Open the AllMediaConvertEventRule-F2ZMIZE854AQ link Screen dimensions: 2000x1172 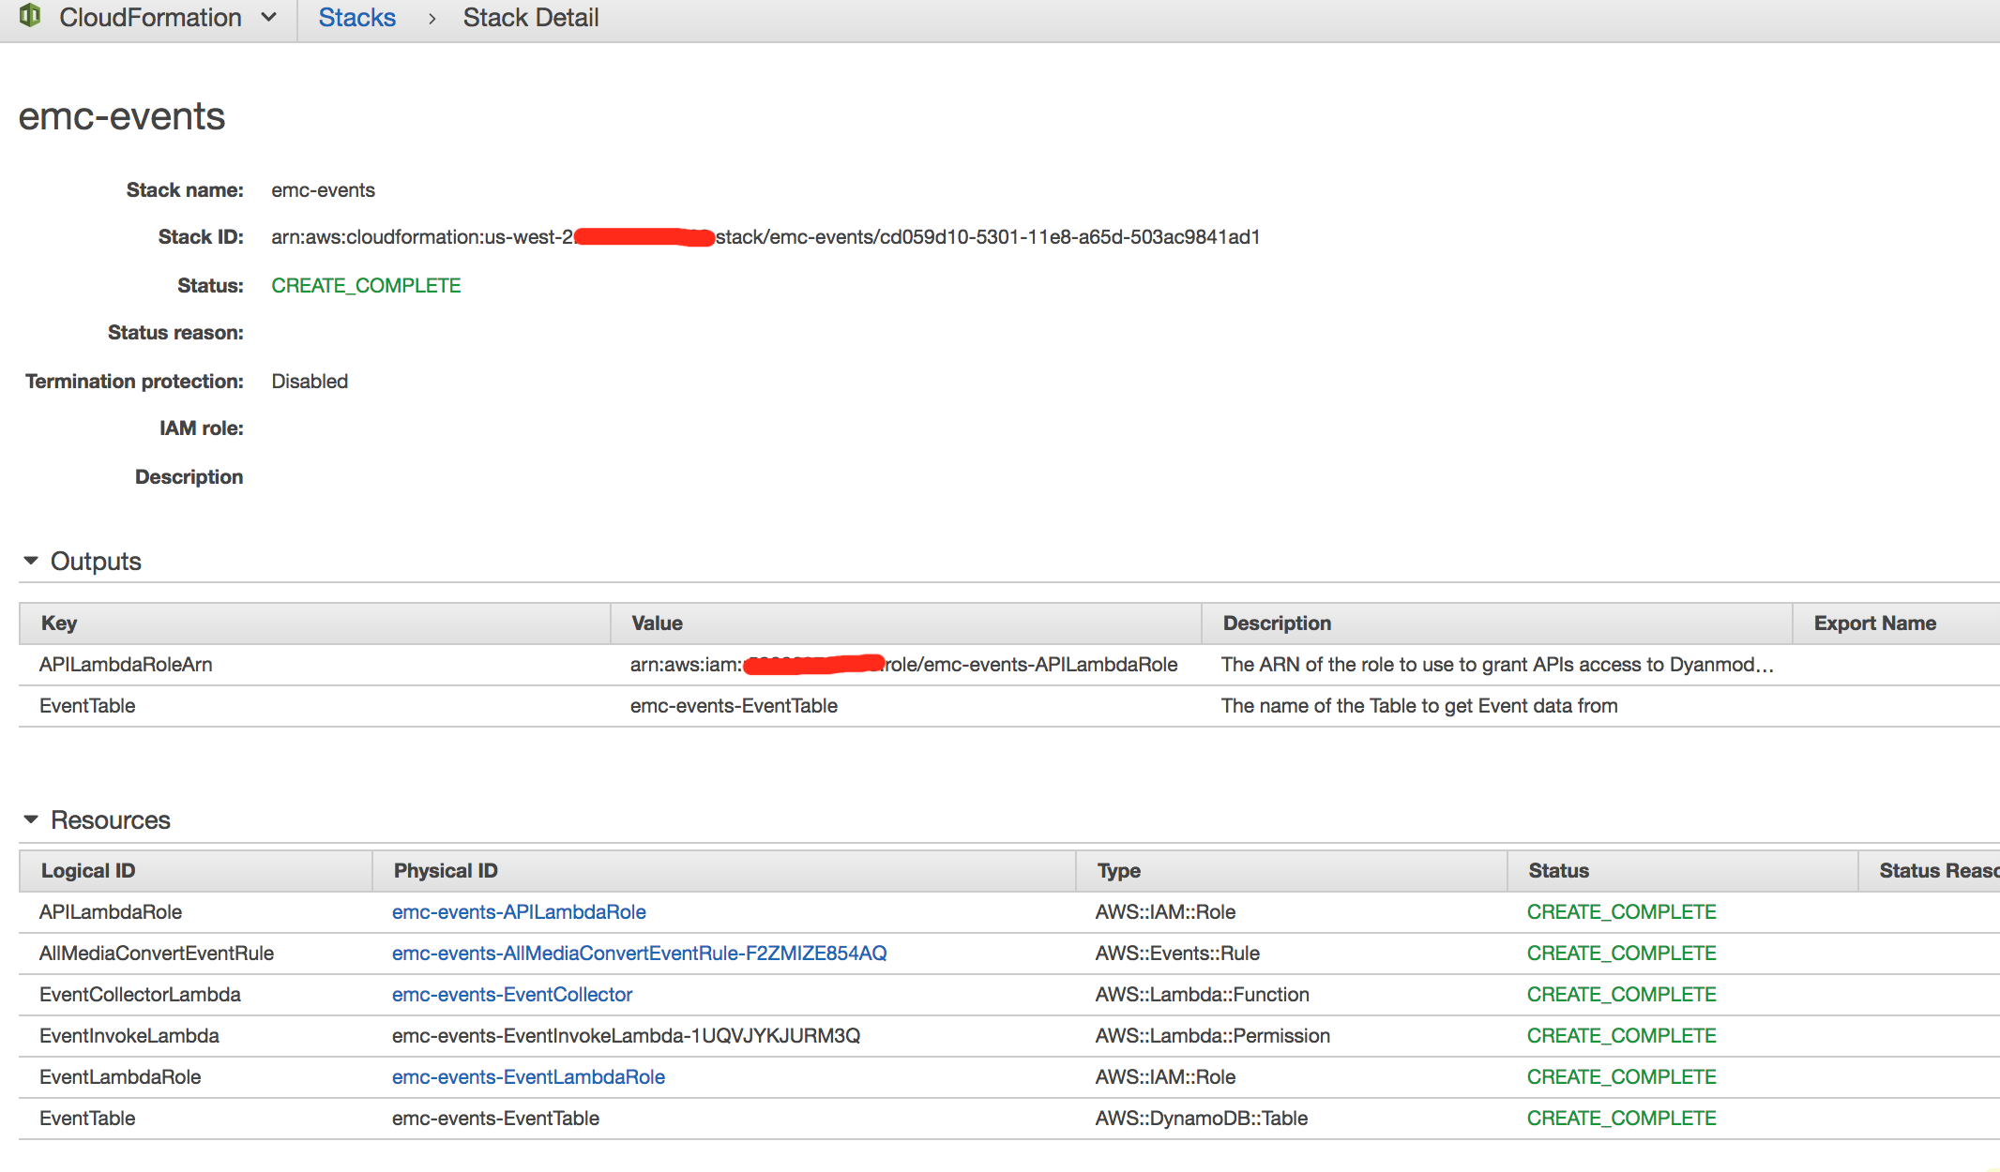[x=639, y=953]
